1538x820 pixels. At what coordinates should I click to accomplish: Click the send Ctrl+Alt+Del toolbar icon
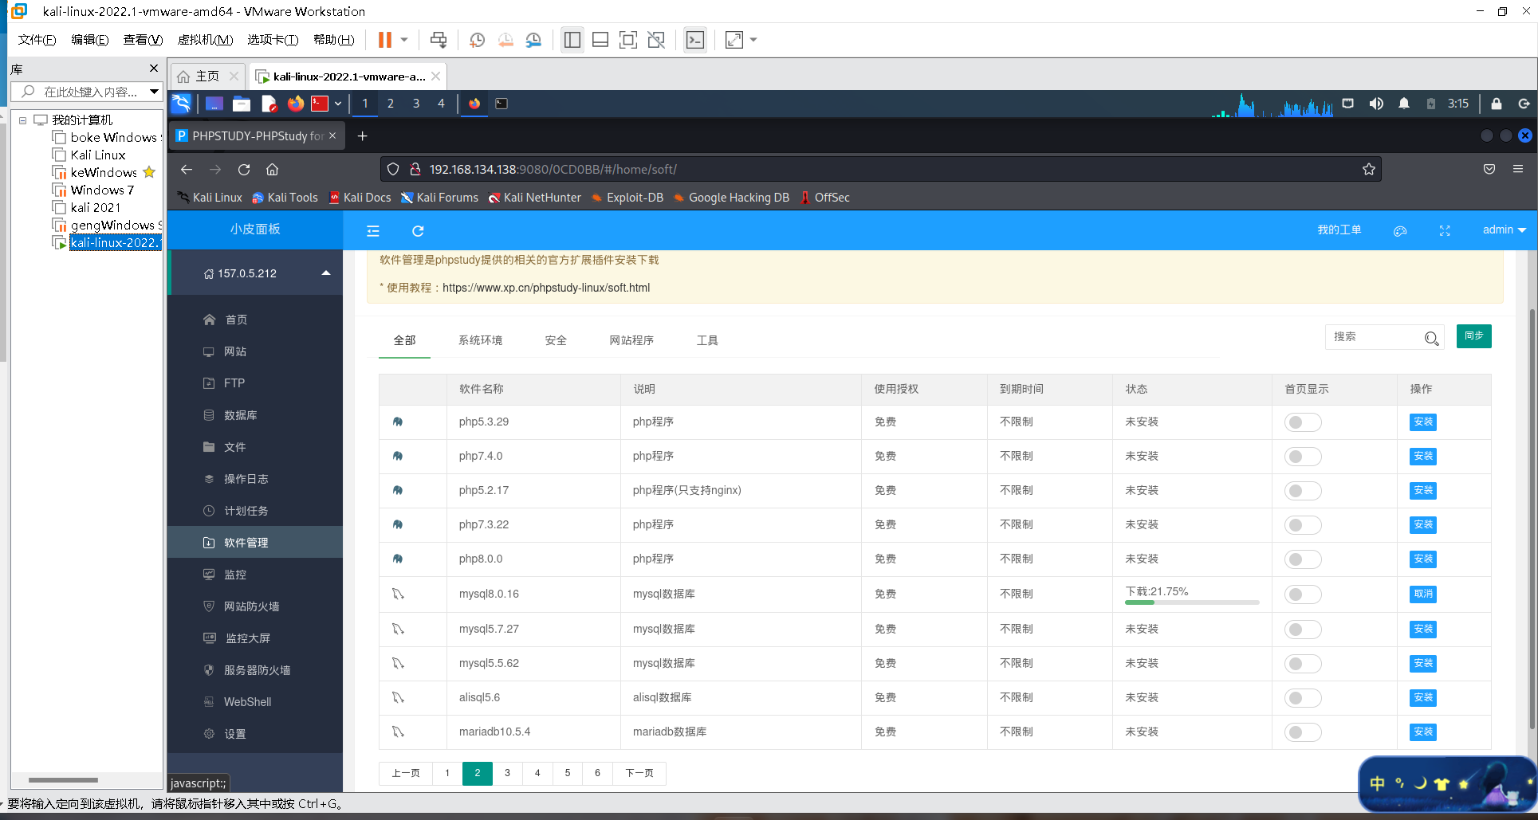tap(439, 40)
